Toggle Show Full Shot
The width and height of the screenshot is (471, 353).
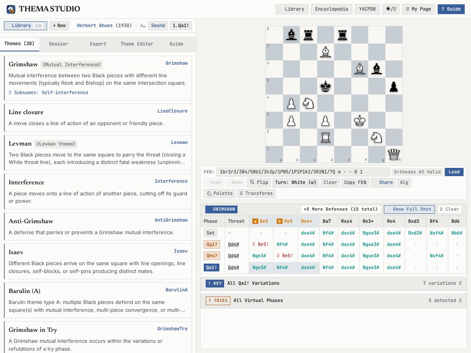(409, 209)
